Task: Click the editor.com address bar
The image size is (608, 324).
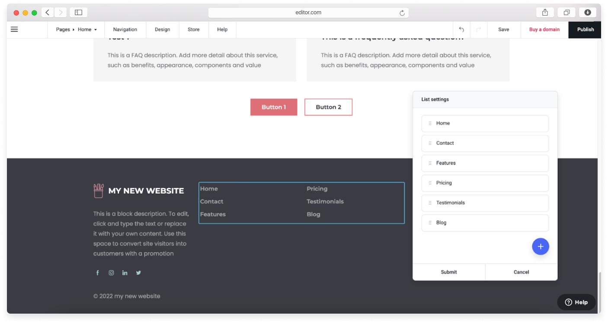Action: pyautogui.click(x=308, y=13)
